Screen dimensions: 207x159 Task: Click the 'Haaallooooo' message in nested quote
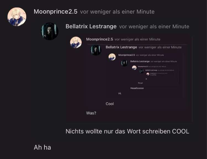pyautogui.click(x=137, y=88)
